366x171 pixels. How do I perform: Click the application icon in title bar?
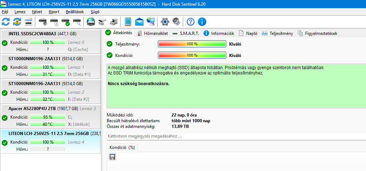coord(4,4)
